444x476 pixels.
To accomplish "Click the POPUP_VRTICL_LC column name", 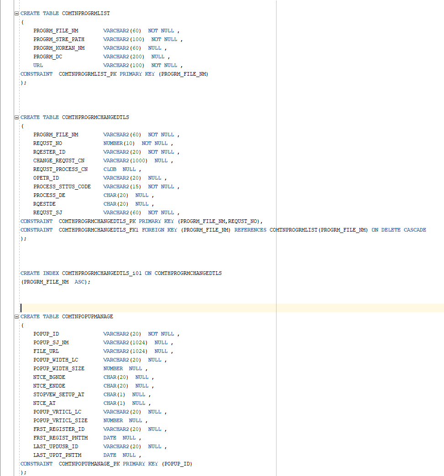I will (57, 412).
